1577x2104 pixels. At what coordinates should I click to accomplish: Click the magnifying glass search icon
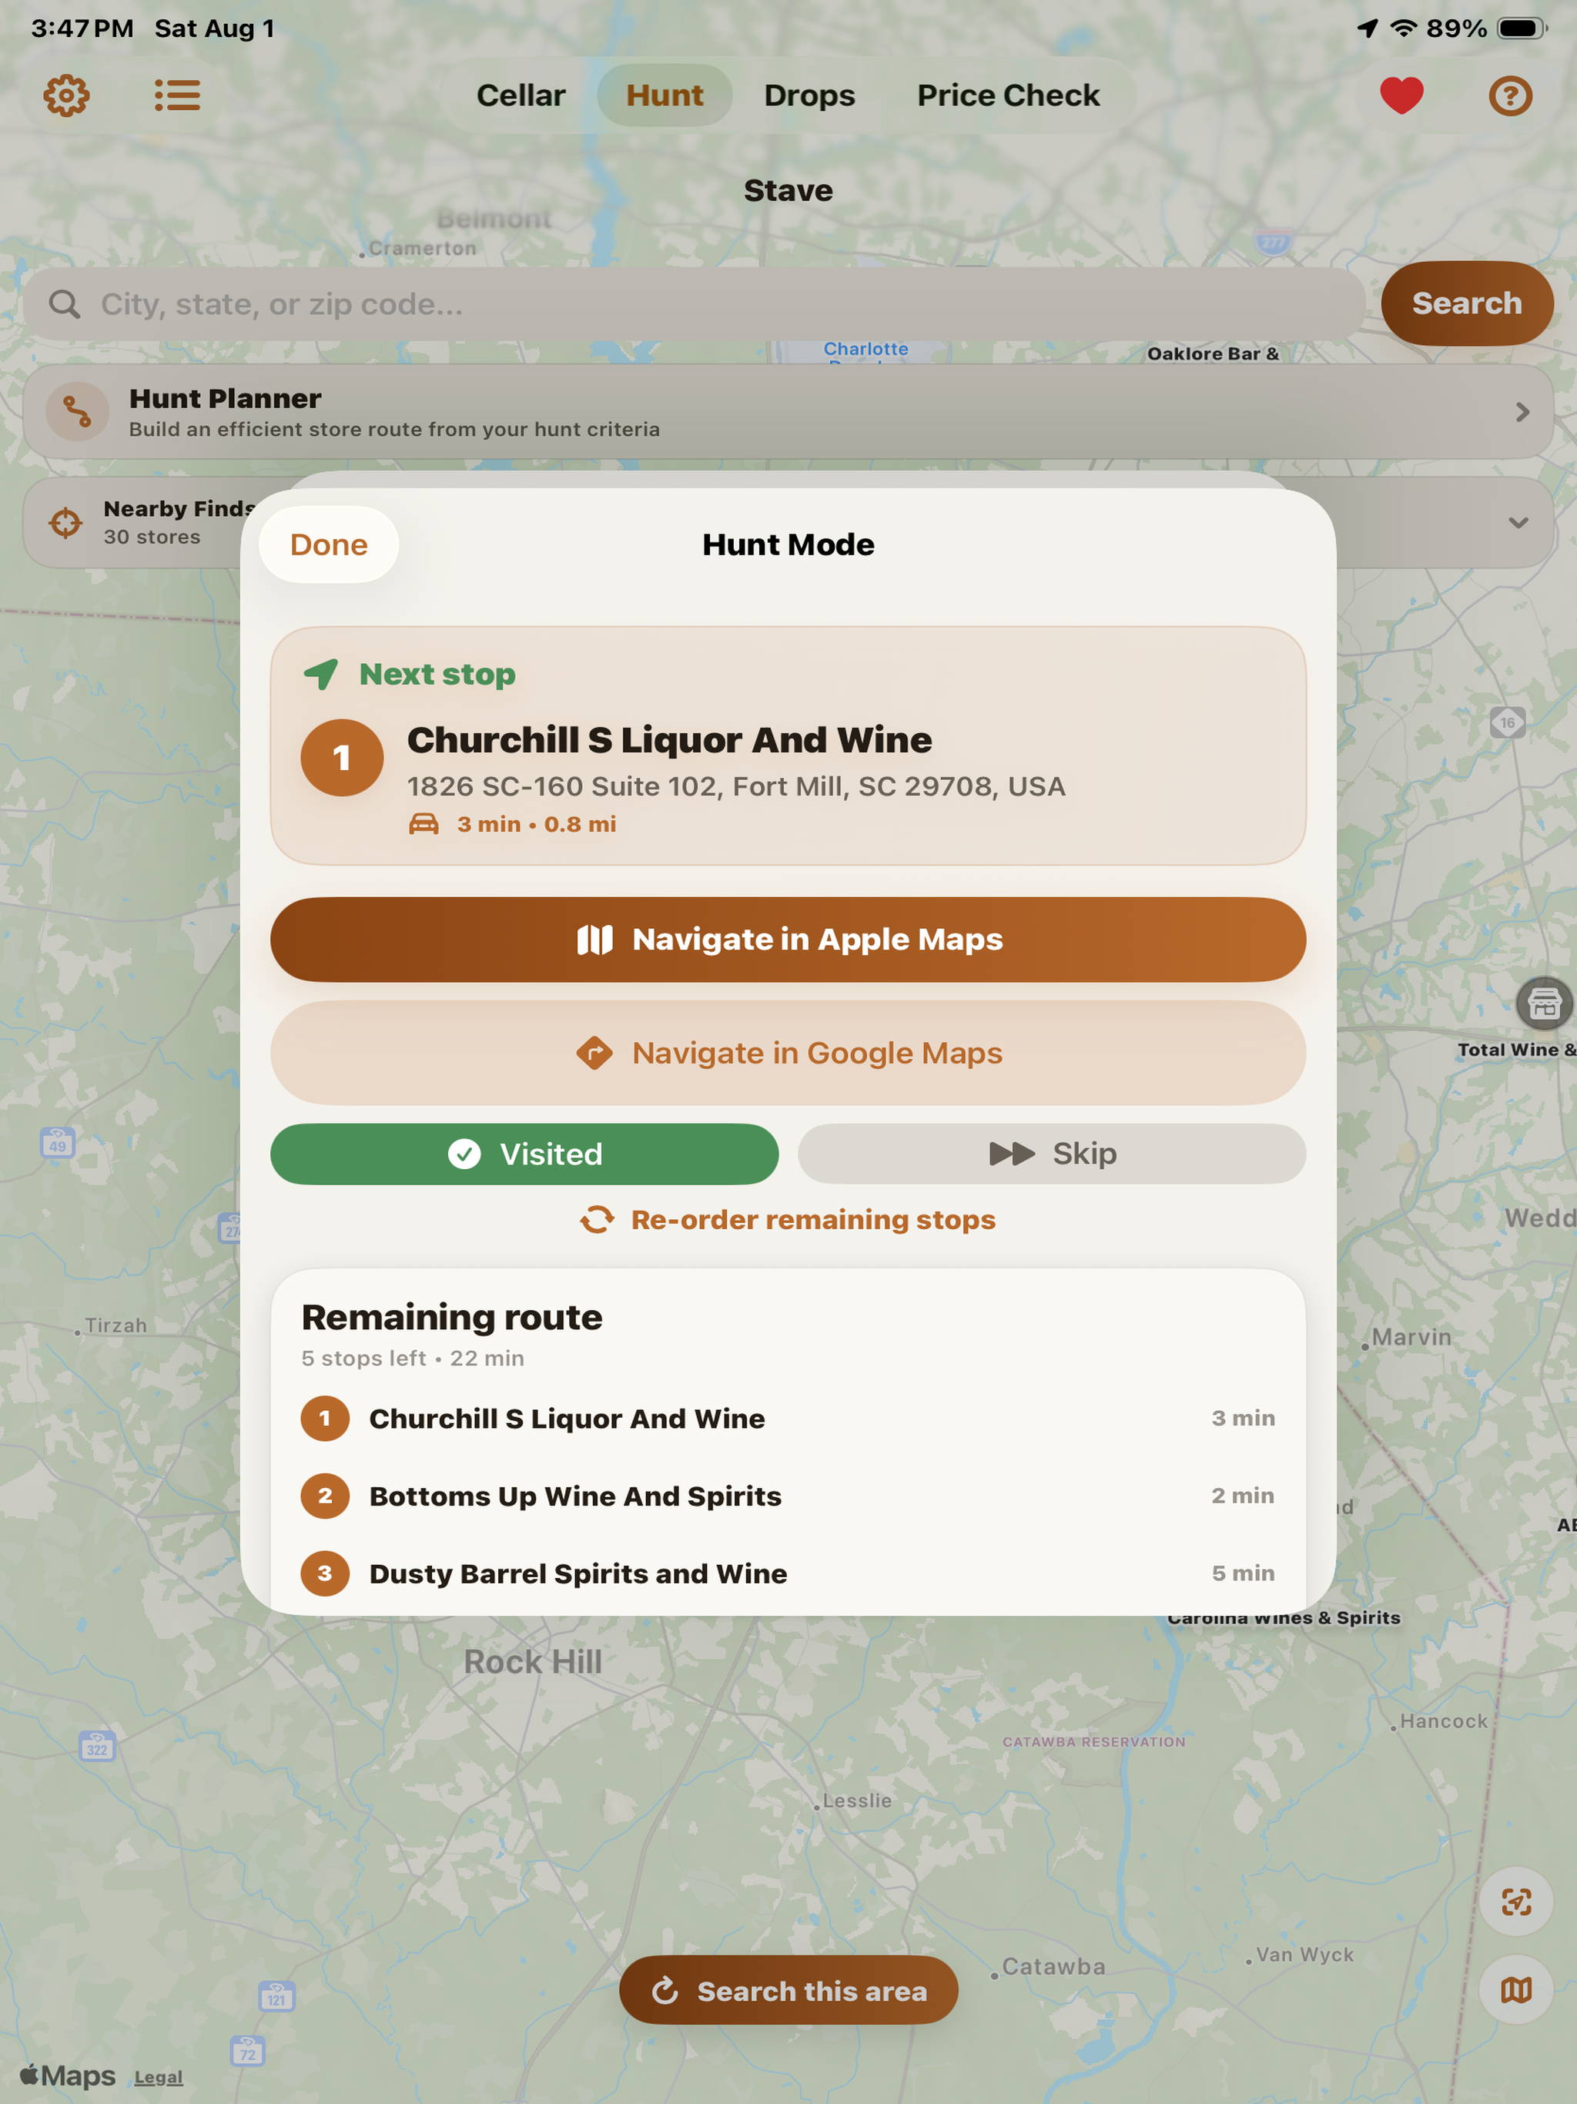pyautogui.click(x=65, y=303)
